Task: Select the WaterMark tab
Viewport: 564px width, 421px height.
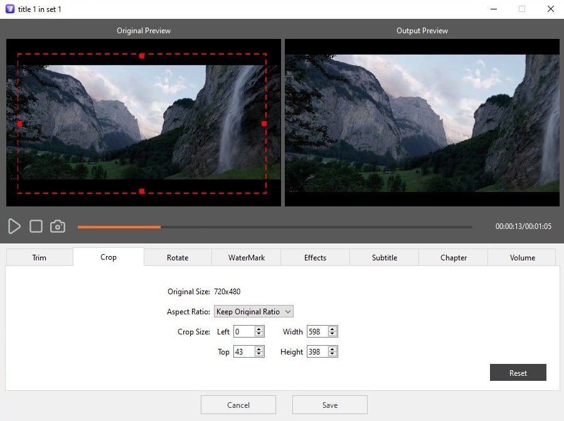Action: [246, 257]
